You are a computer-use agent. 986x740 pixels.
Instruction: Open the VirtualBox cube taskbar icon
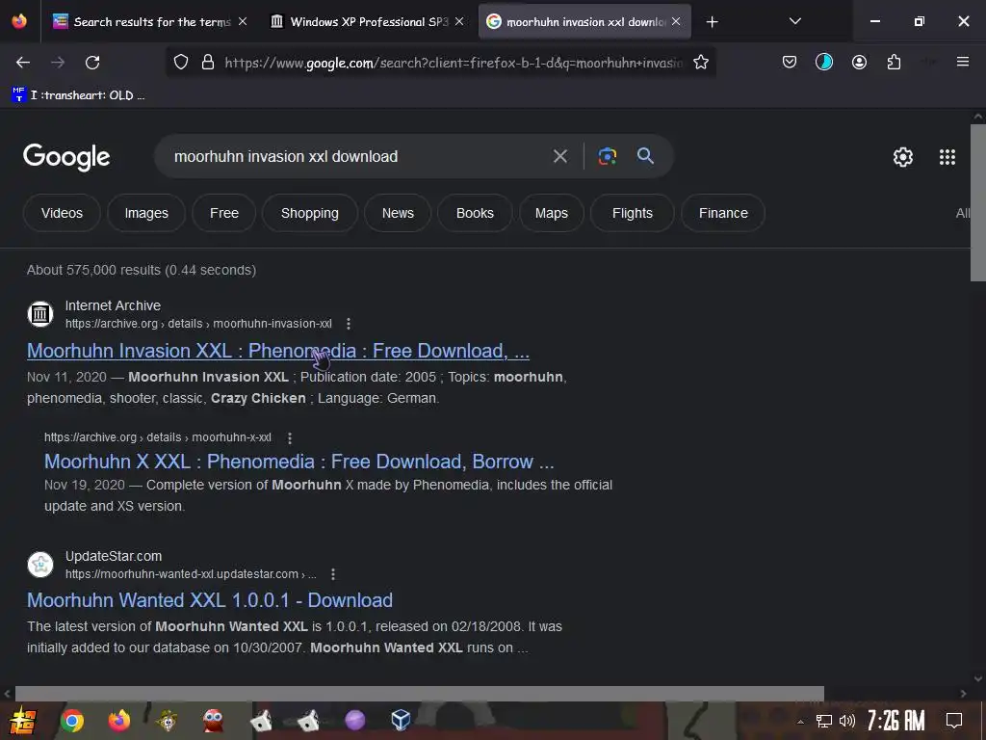(x=401, y=720)
